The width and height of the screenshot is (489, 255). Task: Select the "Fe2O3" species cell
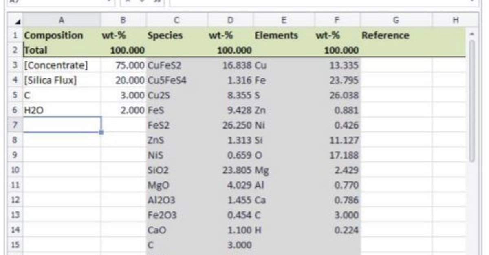177,215
